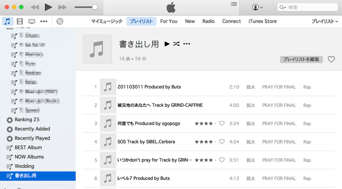Open playlist header more options ellipsis
342x189 pixels.
[x=187, y=44]
